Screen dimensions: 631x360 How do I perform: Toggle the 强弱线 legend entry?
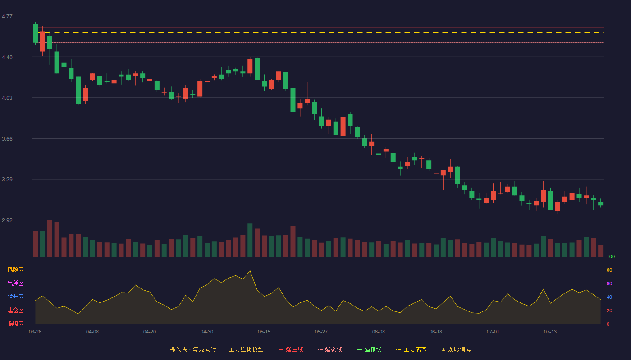click(x=330, y=349)
